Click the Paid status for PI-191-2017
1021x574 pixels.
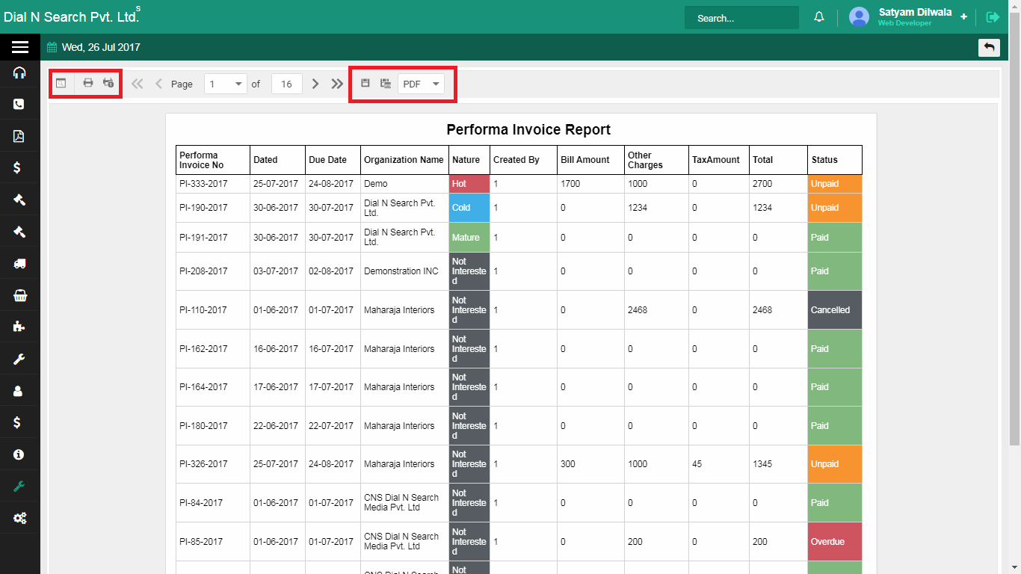pyautogui.click(x=835, y=238)
